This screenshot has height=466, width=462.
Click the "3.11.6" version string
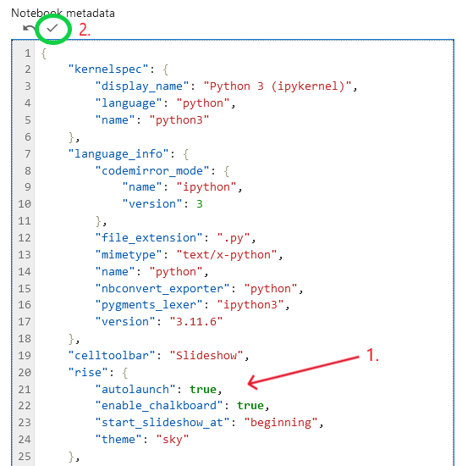click(196, 322)
